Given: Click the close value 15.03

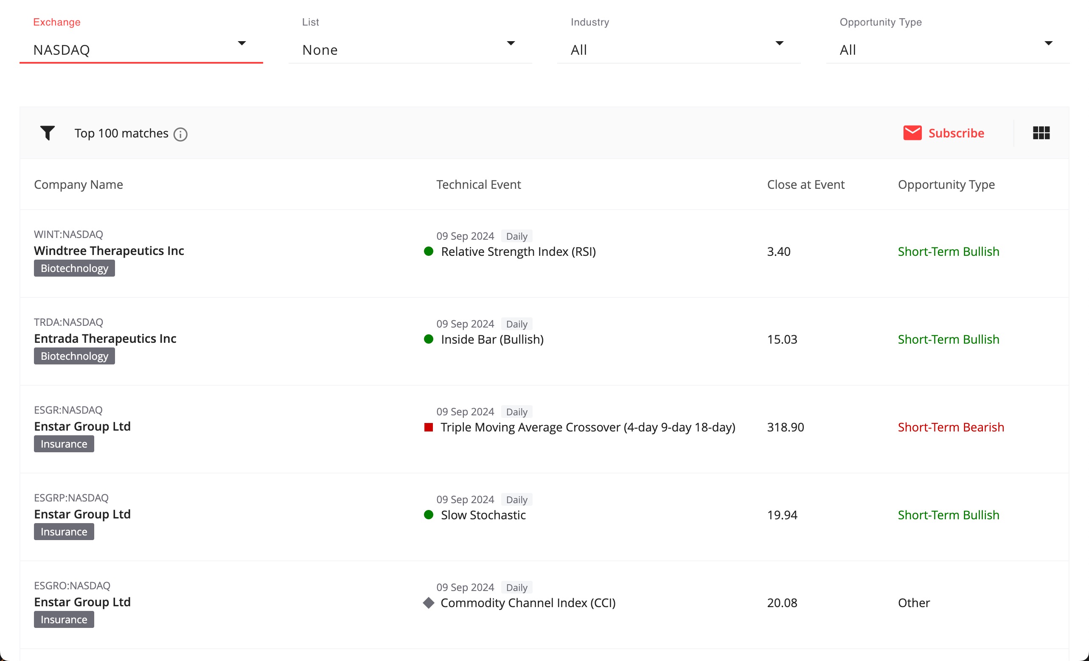Looking at the screenshot, I should tap(782, 340).
